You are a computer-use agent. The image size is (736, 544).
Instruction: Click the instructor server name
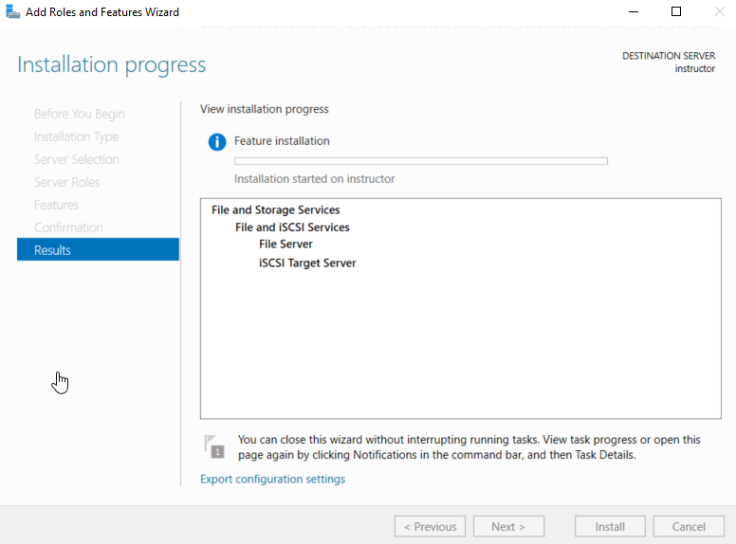click(695, 68)
